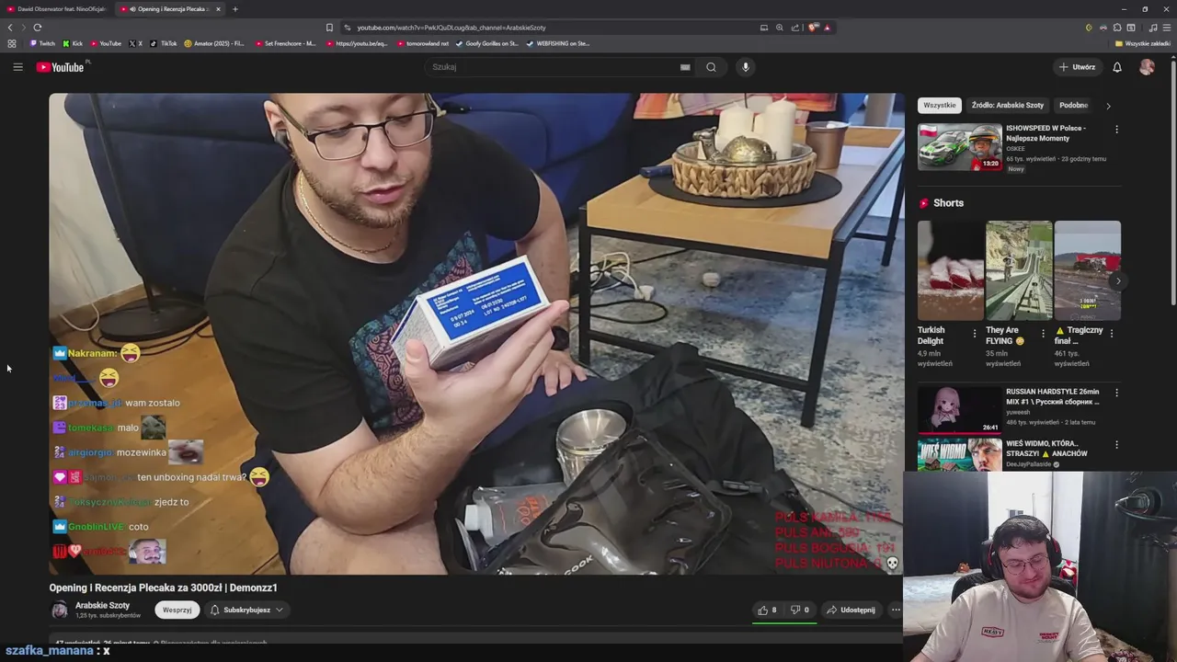Click the YouTube search magnifier button
Viewport: 1177px width, 662px height.
(711, 67)
